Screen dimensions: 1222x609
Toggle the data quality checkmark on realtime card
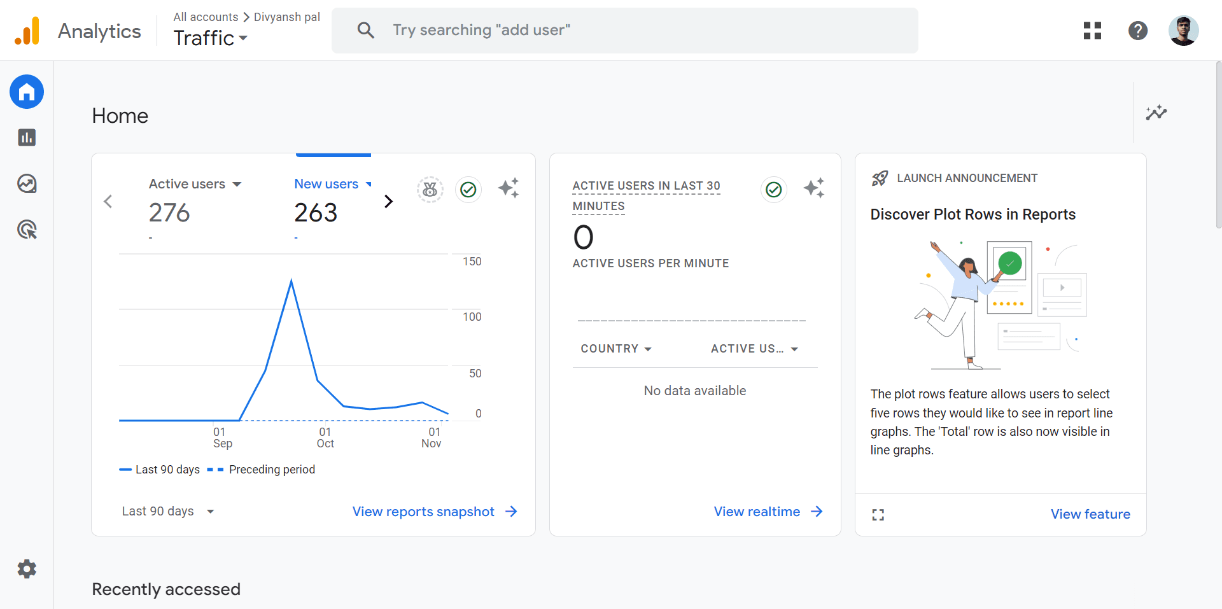coord(773,189)
